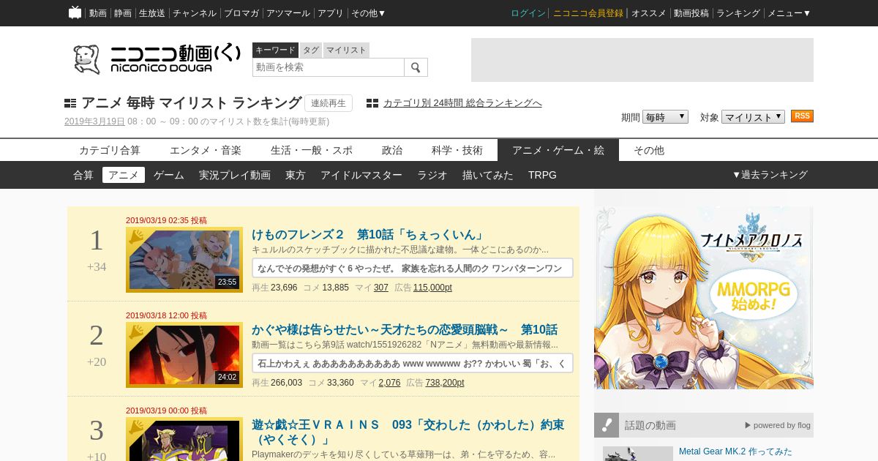Select ラジオ subcategory
Screen dimensions: 878x461
(432, 175)
